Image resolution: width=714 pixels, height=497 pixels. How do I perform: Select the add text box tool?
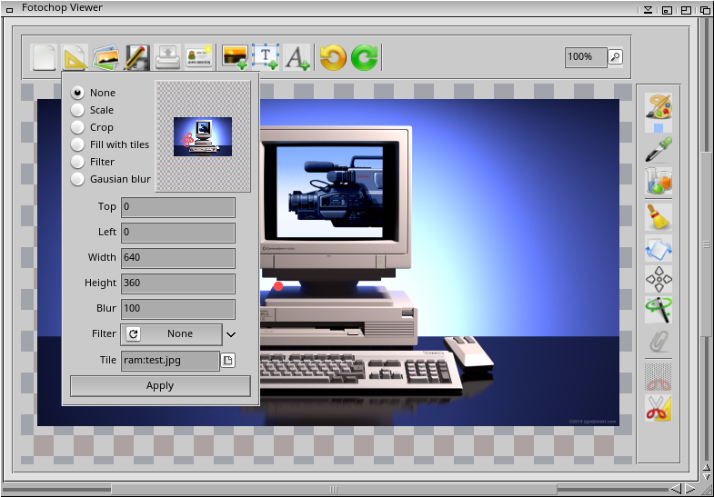coord(265,58)
